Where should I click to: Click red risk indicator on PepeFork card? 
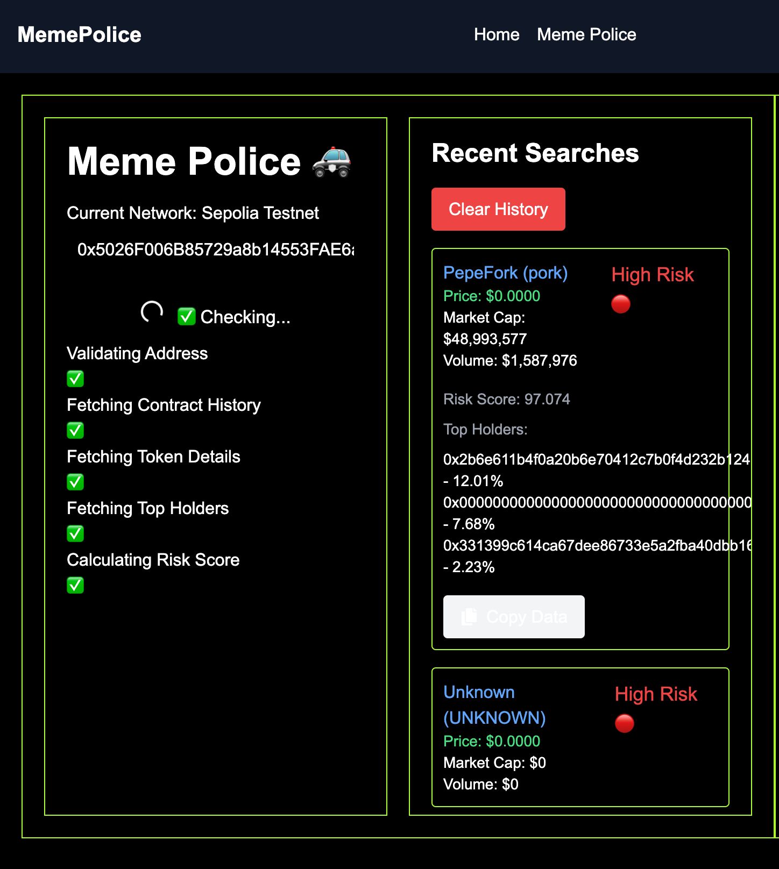pos(621,304)
